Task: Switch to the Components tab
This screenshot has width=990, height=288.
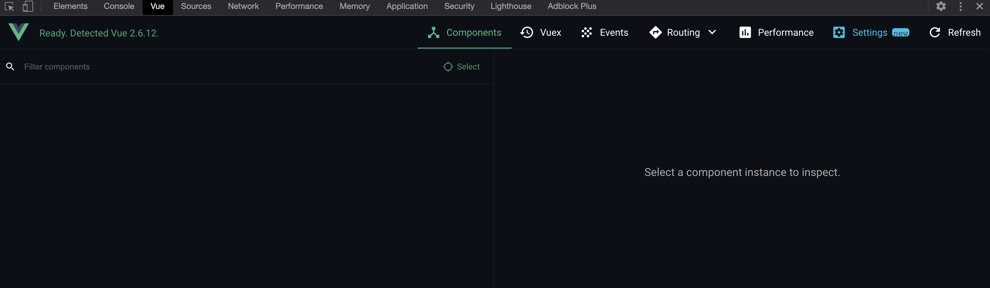Action: tap(464, 33)
